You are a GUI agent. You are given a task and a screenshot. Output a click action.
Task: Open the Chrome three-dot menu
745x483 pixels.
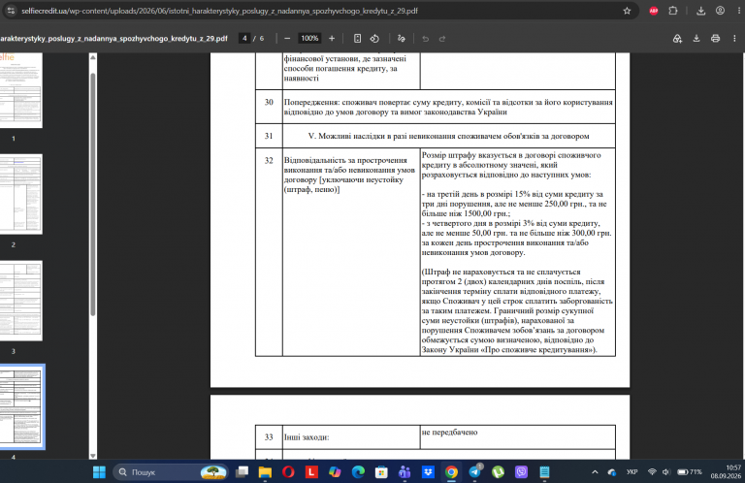tap(738, 11)
